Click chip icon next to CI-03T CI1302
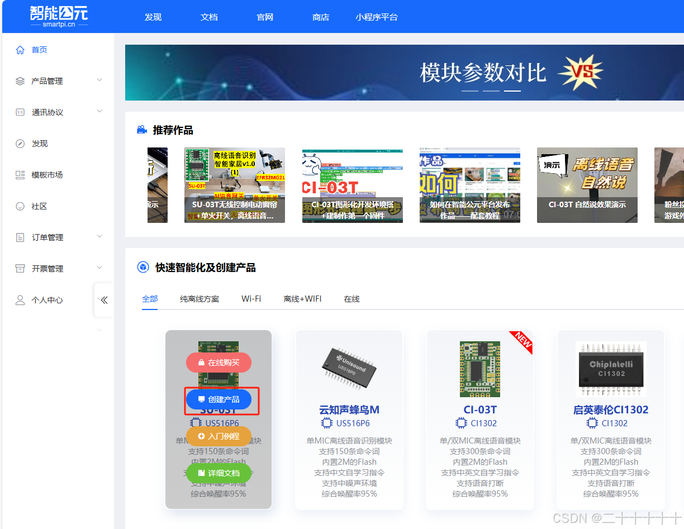684x529 pixels. tap(461, 423)
